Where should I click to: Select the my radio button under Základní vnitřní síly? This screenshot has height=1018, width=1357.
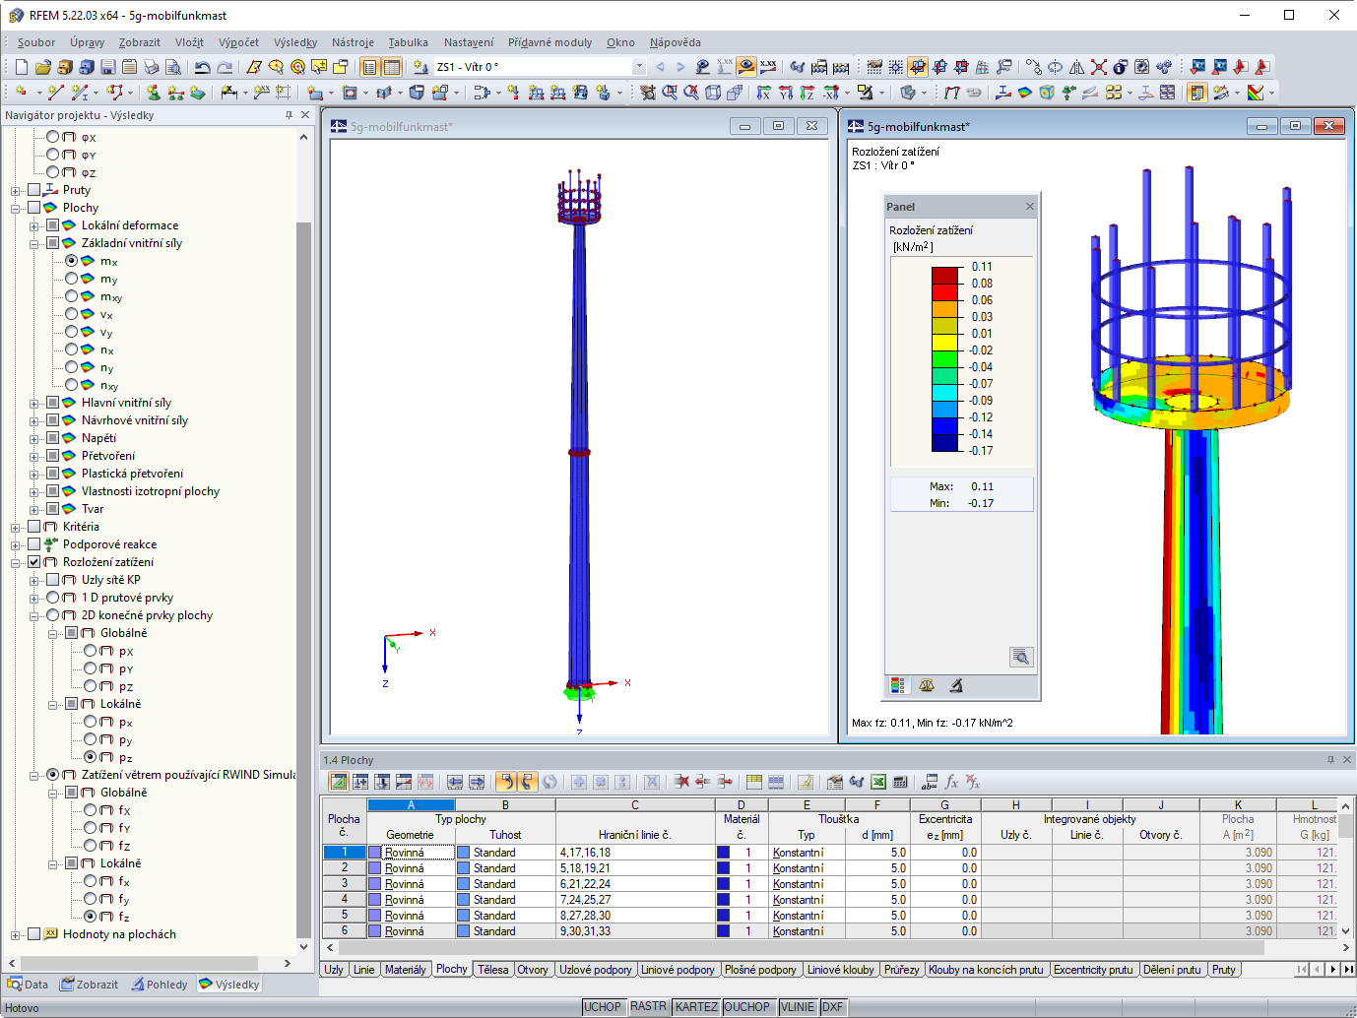coord(72,279)
